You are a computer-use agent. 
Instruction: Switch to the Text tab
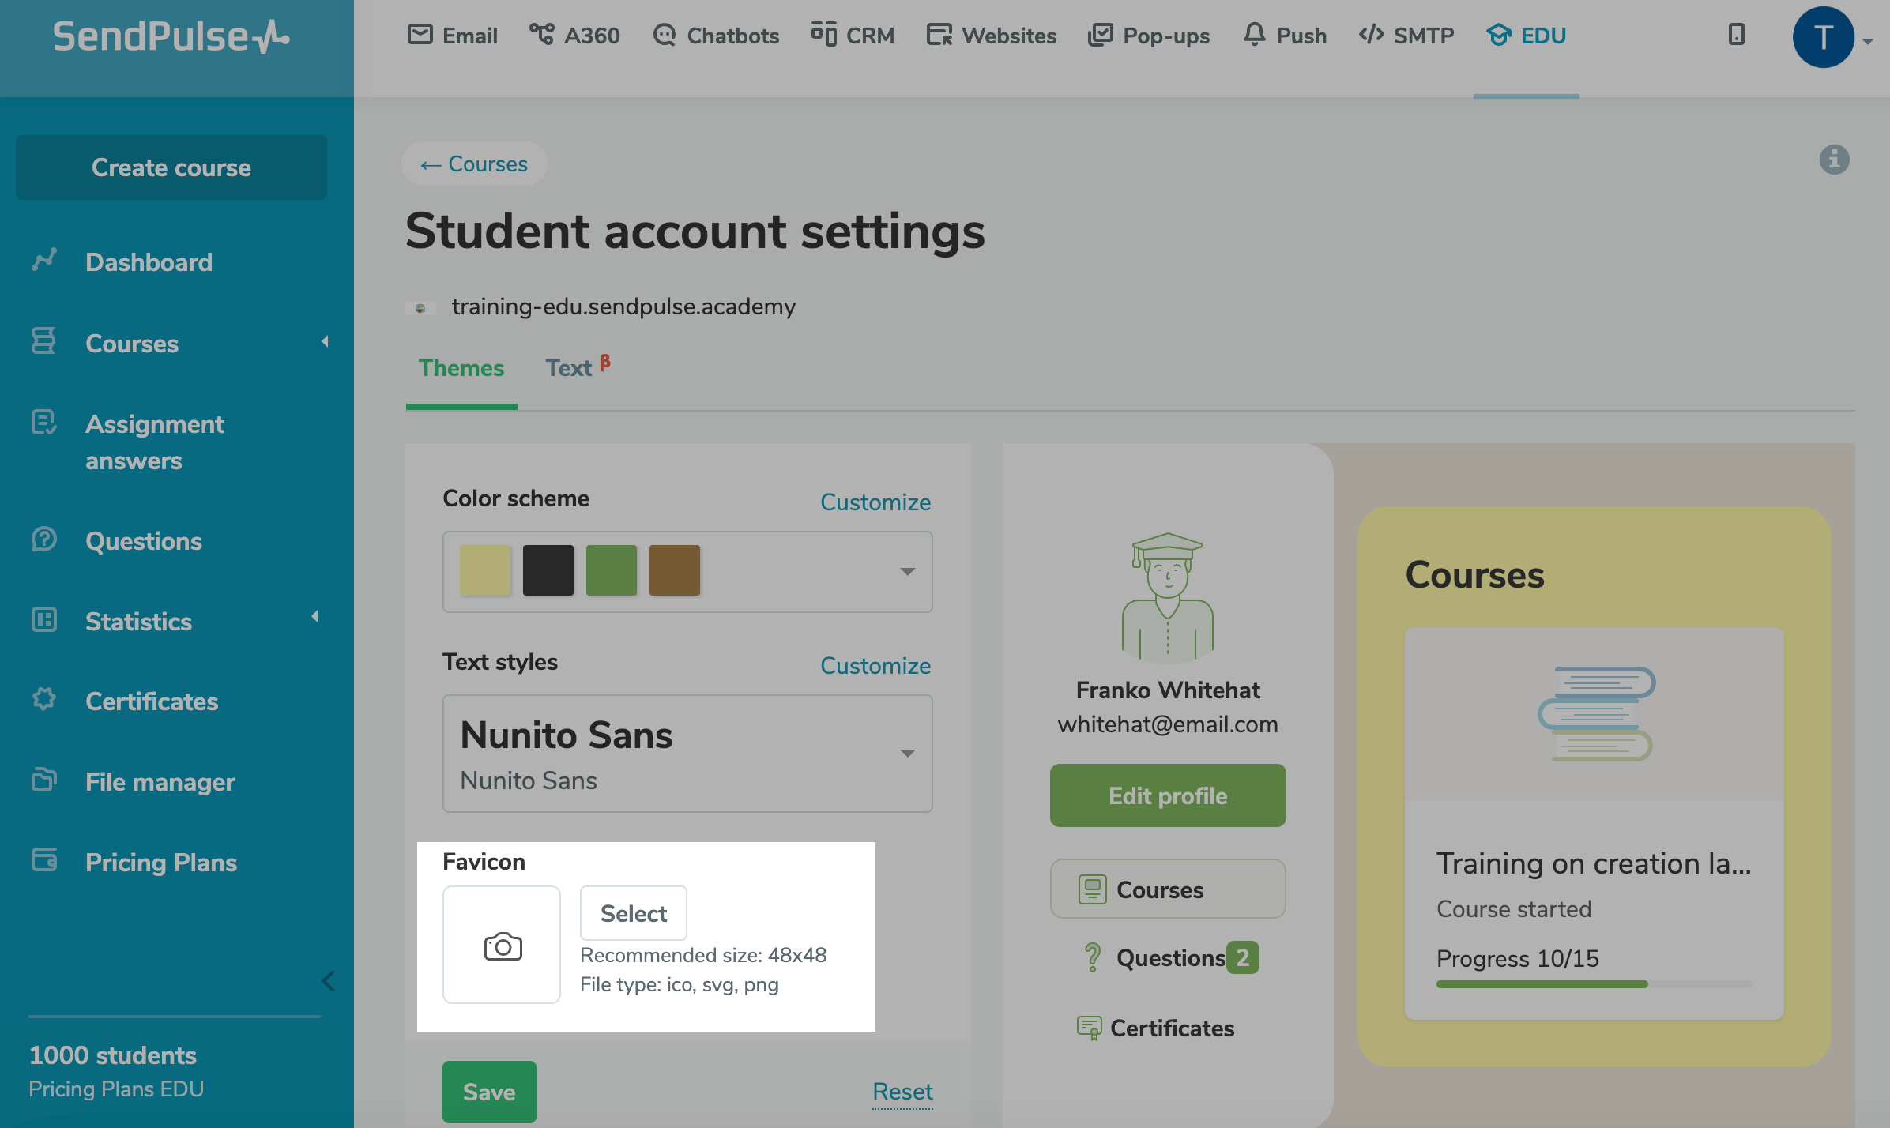click(x=569, y=368)
